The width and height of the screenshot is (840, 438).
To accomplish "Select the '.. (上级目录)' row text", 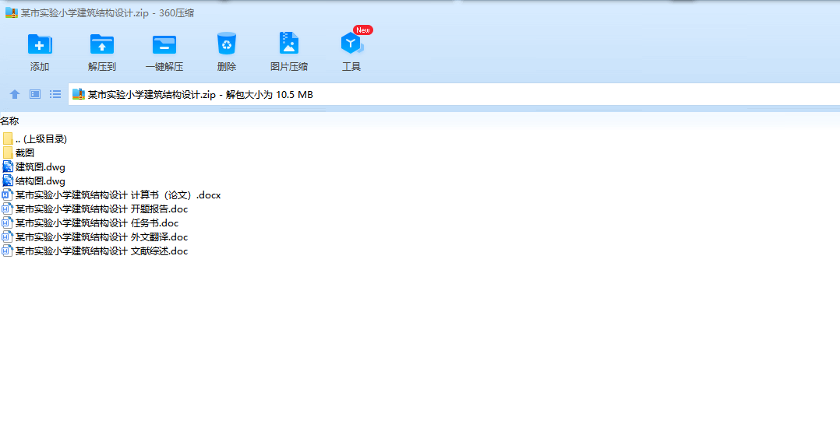I will (x=41, y=139).
